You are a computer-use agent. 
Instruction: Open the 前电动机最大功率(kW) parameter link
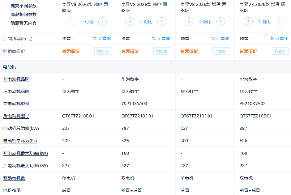click(x=25, y=153)
